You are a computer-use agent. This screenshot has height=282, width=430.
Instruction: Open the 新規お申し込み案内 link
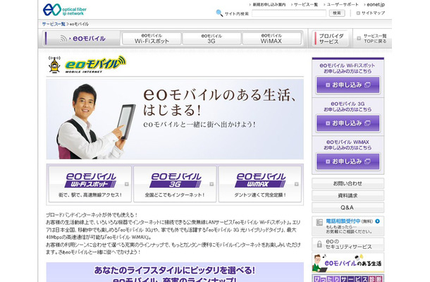point(269,4)
